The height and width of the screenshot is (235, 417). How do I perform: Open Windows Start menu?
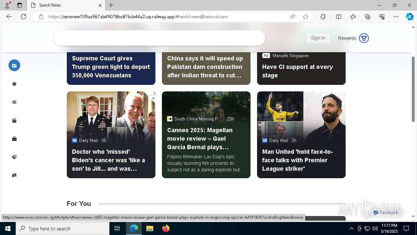pos(8,228)
